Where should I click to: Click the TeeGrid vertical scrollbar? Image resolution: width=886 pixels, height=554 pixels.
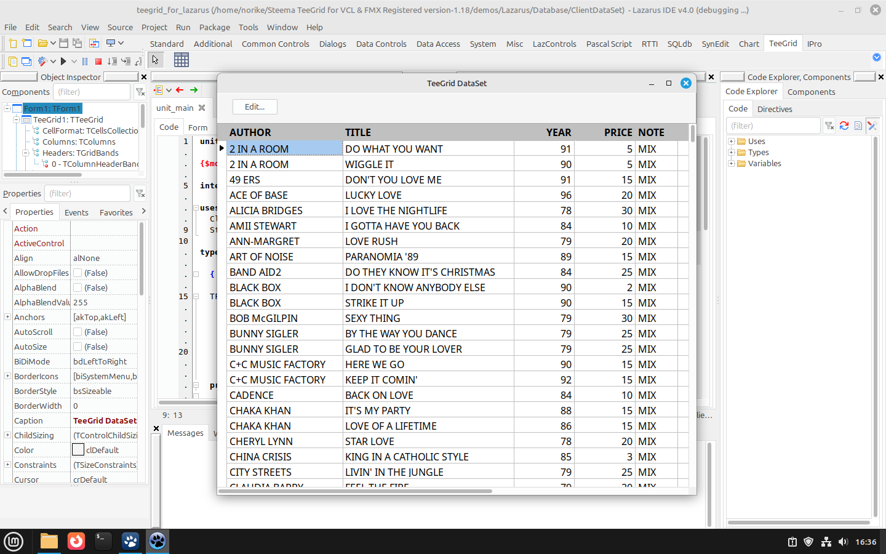(x=693, y=133)
